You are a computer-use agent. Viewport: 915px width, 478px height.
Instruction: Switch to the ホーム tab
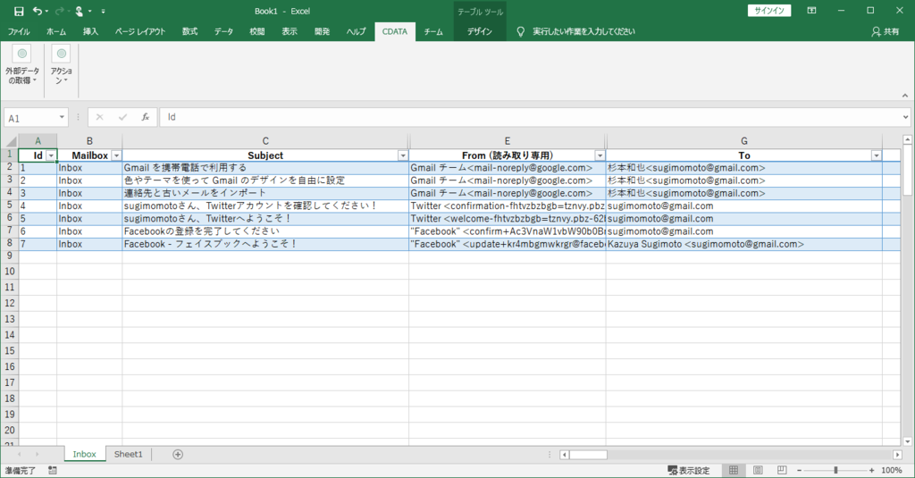56,31
